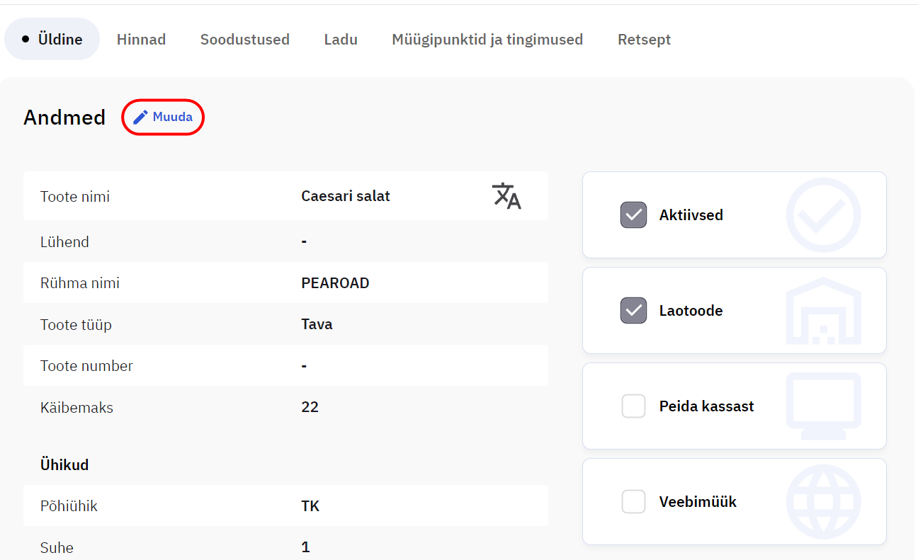This screenshot has width=918, height=560.
Task: Uncheck the Aktiivsed checkbox
Action: 633,215
